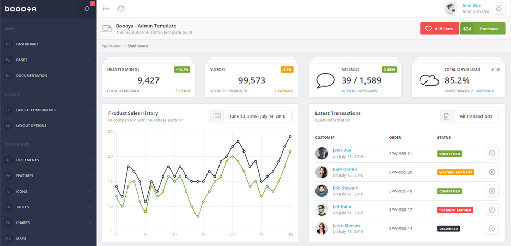Click the devices icon beside Boooya title
The width and height of the screenshot is (511, 246).
pos(106,29)
